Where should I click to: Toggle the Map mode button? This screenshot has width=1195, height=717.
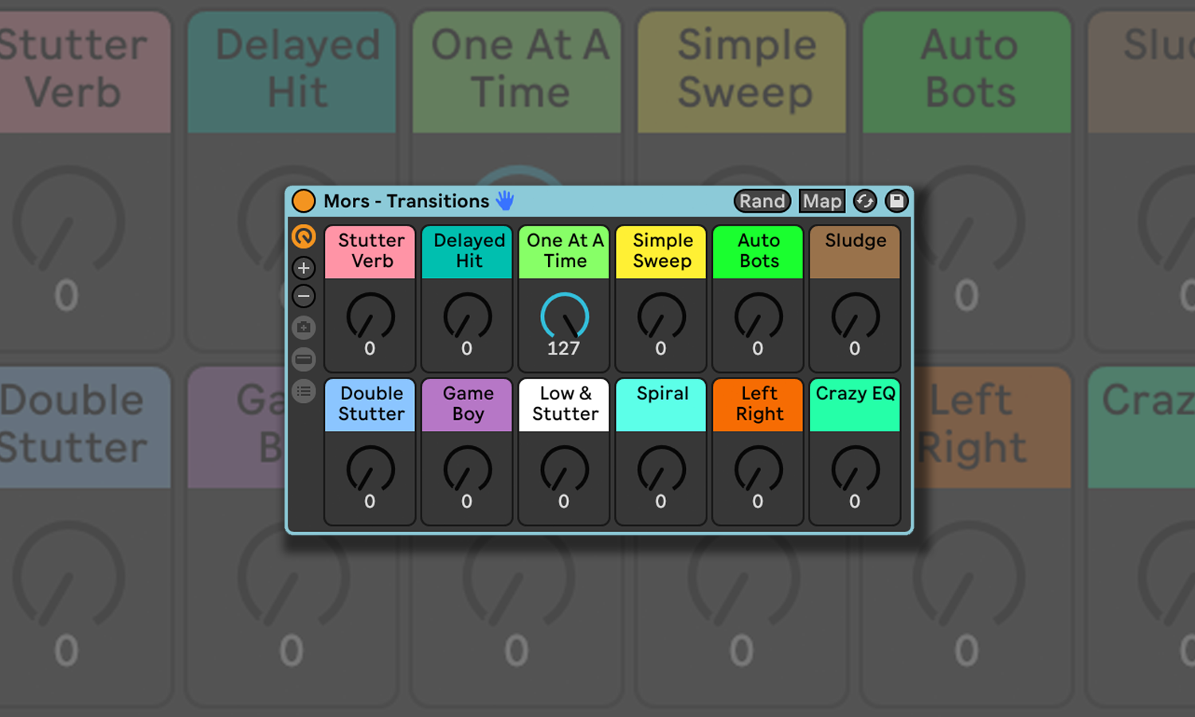pos(822,201)
